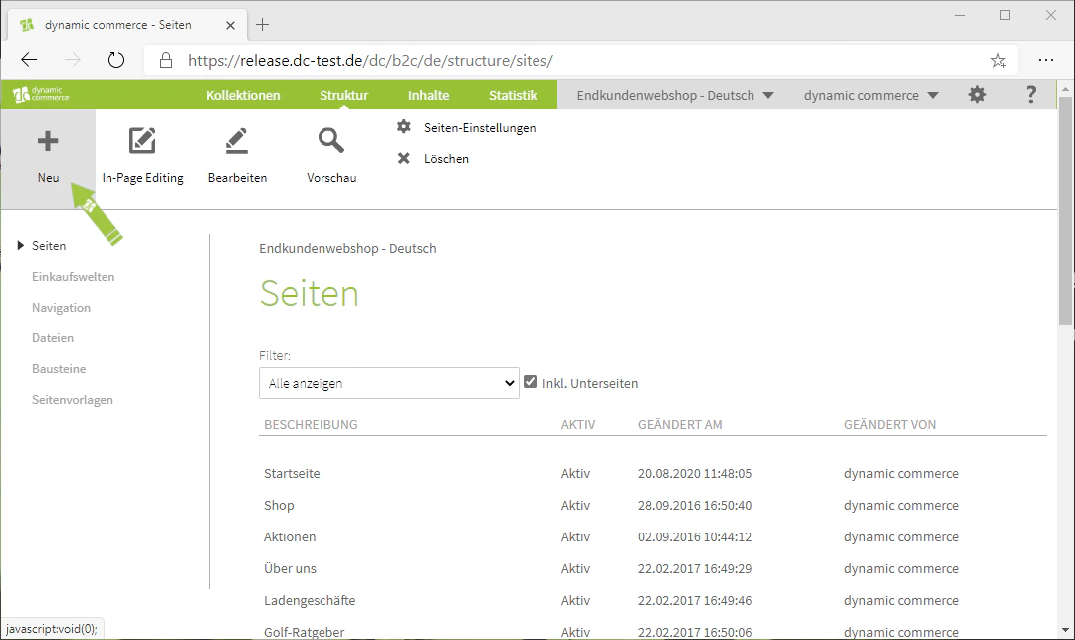Select the Golf-Ratgeber page row
1075x640 pixels.
tap(653, 630)
